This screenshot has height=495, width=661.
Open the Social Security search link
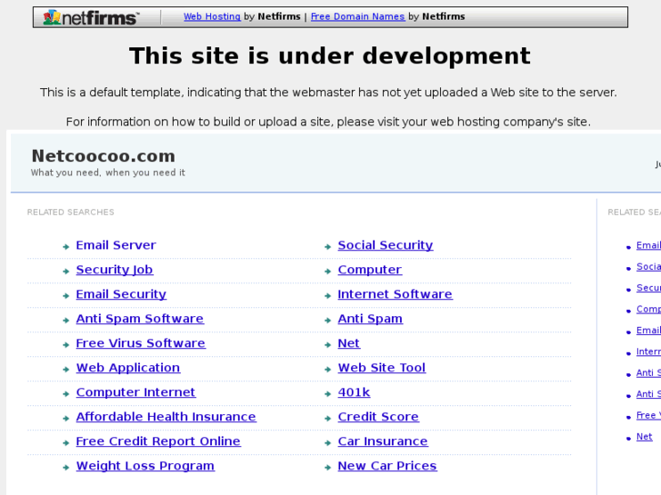point(386,245)
